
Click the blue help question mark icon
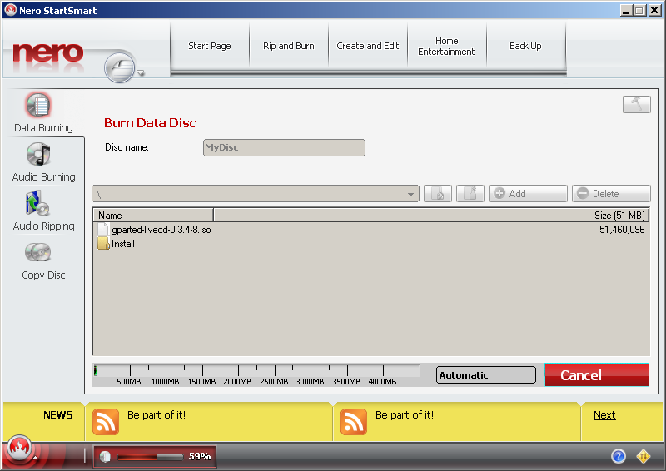(x=618, y=456)
